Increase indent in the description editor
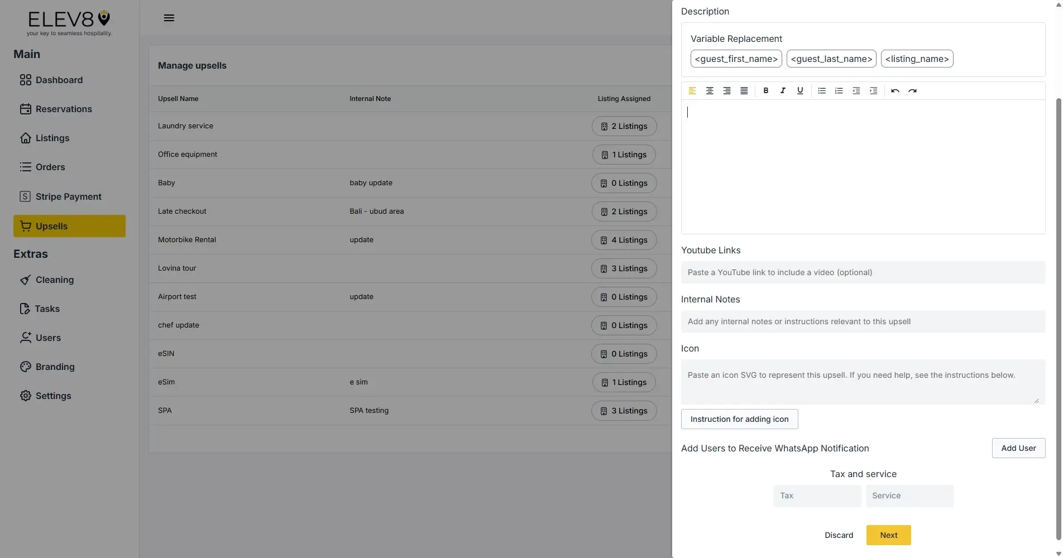This screenshot has height=558, width=1063. [873, 90]
